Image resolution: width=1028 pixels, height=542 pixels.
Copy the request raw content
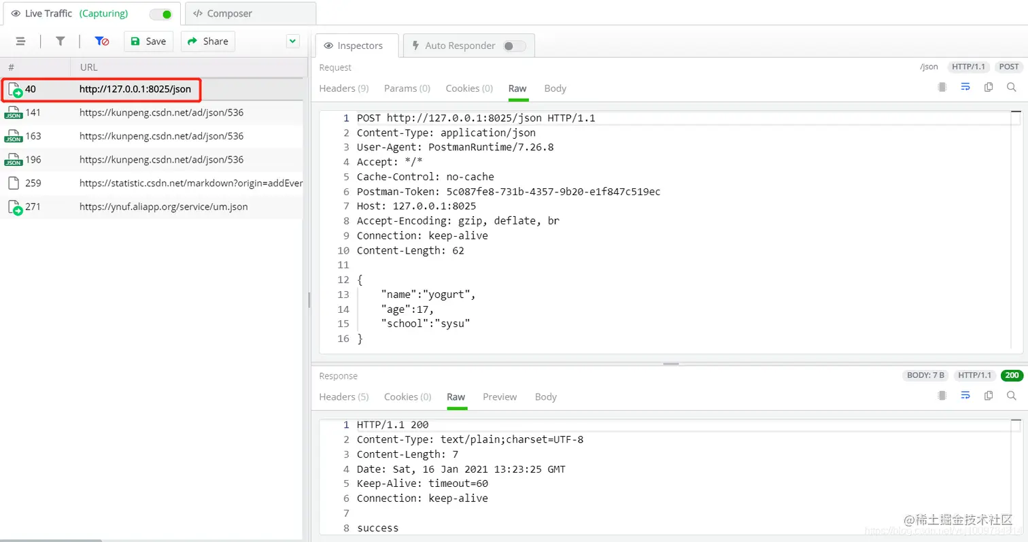coord(989,87)
